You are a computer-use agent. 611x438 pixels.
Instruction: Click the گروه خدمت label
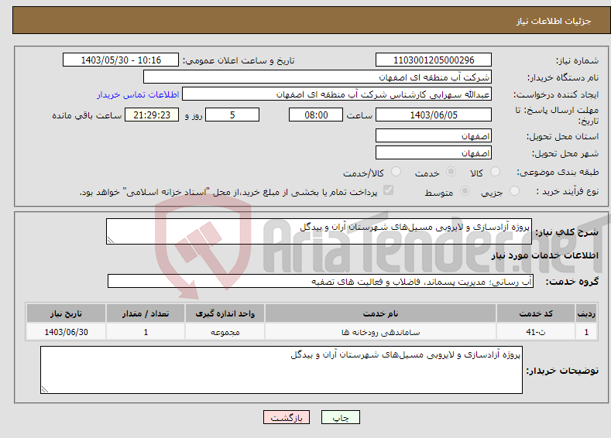(x=572, y=282)
